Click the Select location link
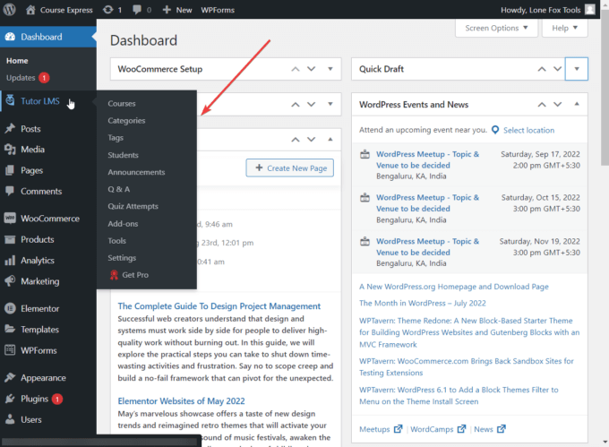Viewport: 609px width, 447px height. [x=528, y=130]
